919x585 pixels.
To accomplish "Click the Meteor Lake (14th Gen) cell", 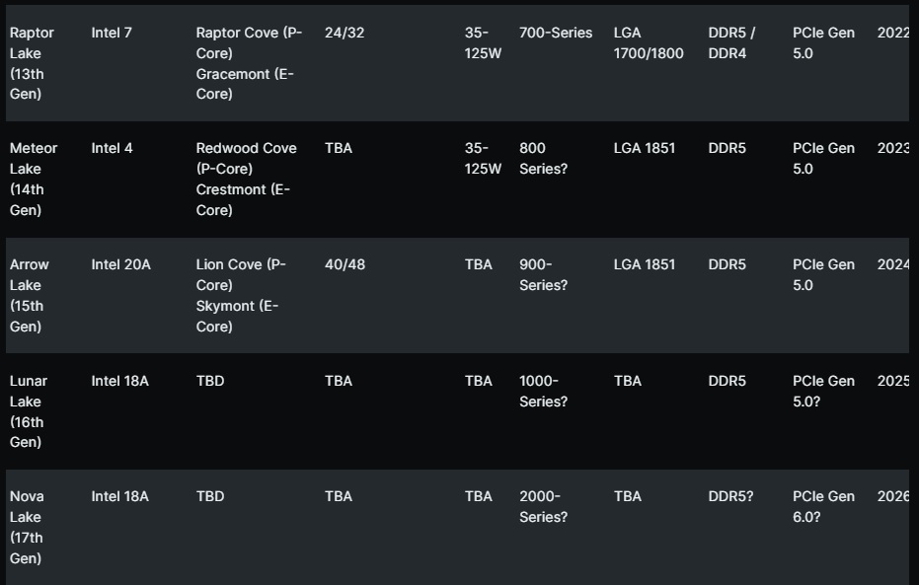I will [x=34, y=179].
